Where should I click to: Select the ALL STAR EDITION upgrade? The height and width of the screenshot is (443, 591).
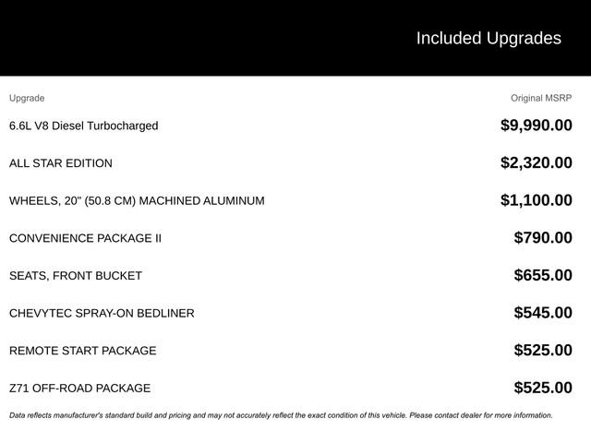coord(61,163)
